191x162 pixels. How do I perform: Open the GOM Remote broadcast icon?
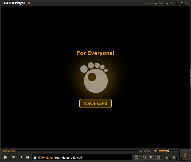pyautogui.click(x=161, y=3)
